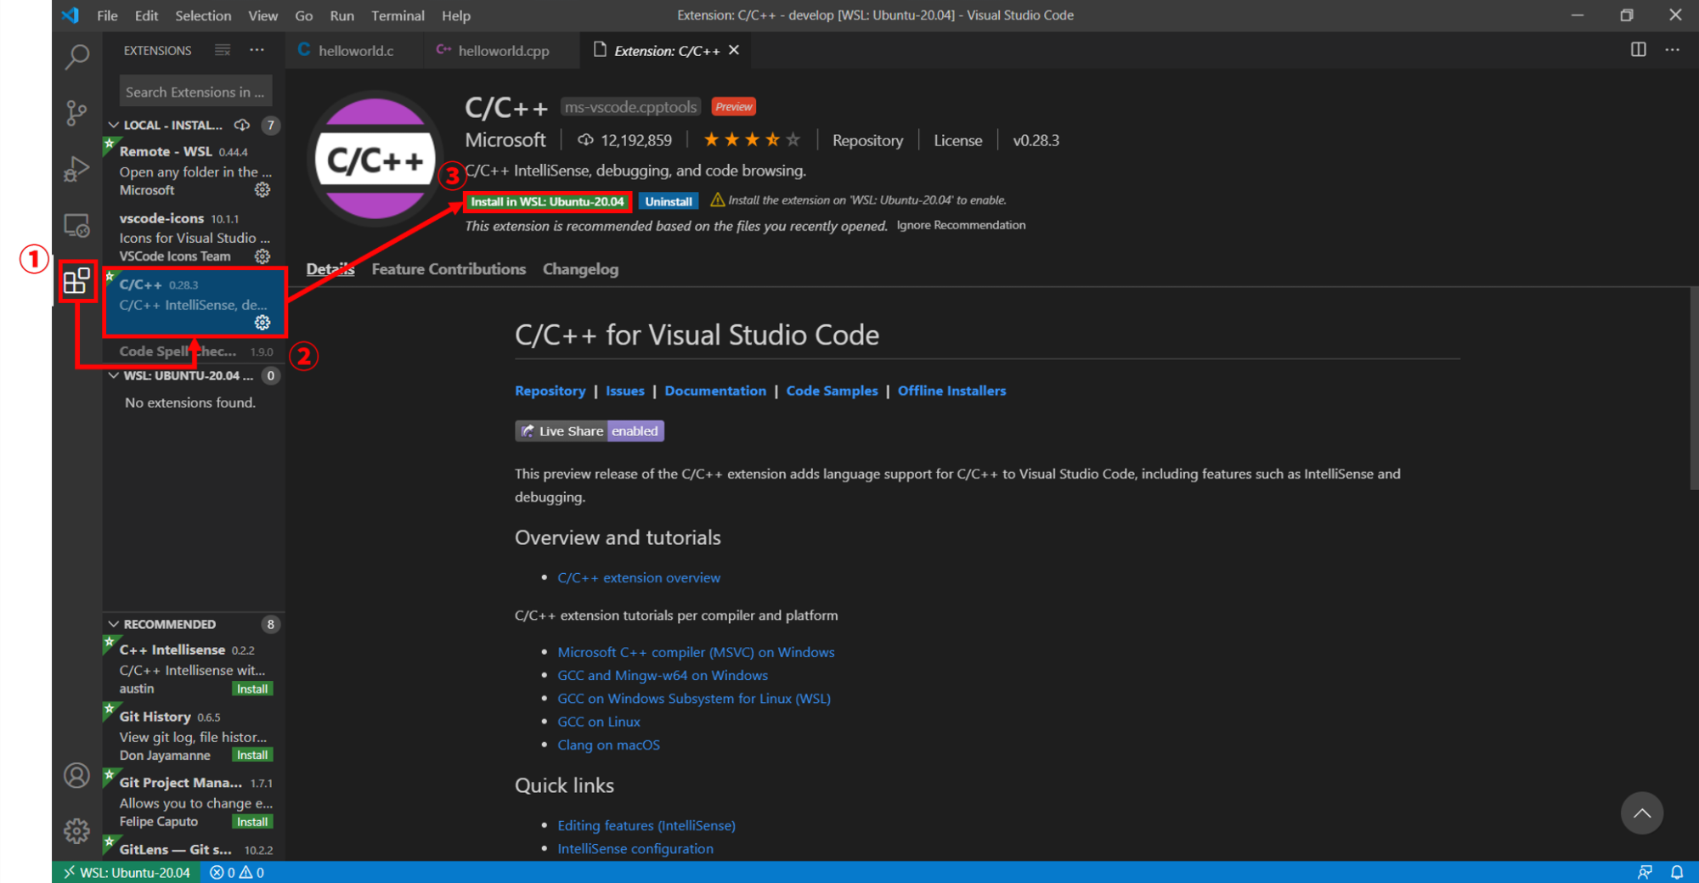This screenshot has height=883, width=1699.
Task: Open the Run and Debug view
Action: [76, 169]
